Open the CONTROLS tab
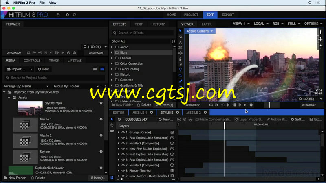This screenshot has width=326, height=183. coord(32,61)
